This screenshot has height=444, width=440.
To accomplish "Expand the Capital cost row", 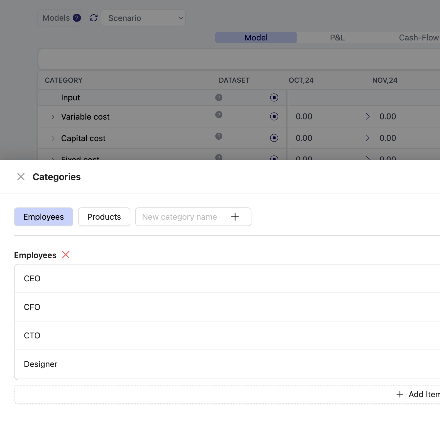I will click(53, 138).
